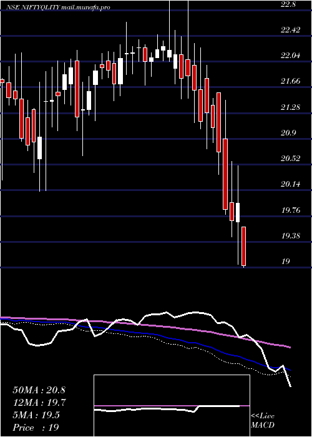This screenshot has height=437, width=312.
Task: Click the 19.76 price axis label
Action: [x=290, y=210]
